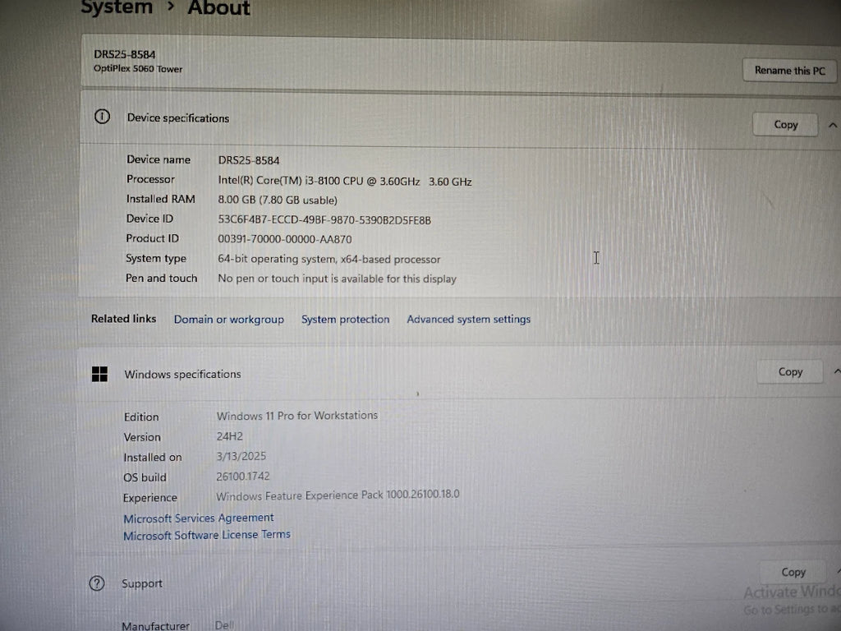841x631 pixels.
Task: Collapse the Device specifications section chevron
Action: (833, 125)
